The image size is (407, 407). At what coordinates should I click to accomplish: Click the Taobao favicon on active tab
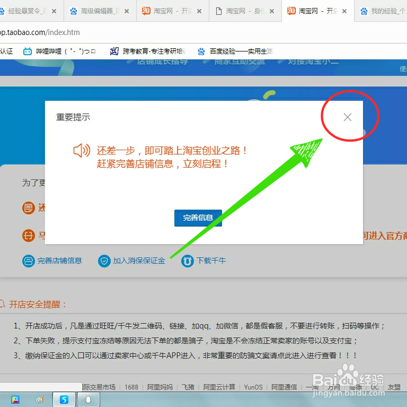click(x=291, y=11)
